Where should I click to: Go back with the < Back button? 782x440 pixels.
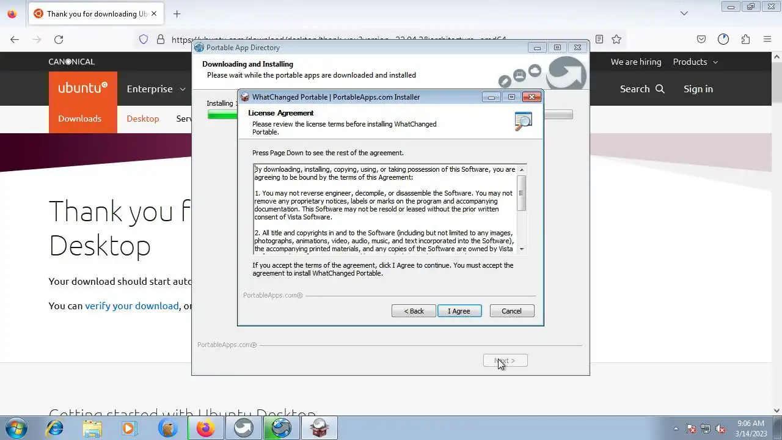click(414, 311)
